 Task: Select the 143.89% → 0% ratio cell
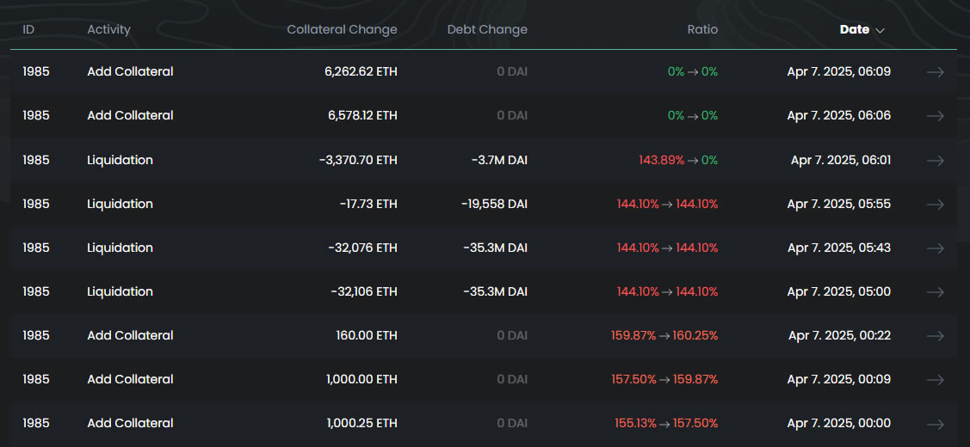tap(677, 160)
